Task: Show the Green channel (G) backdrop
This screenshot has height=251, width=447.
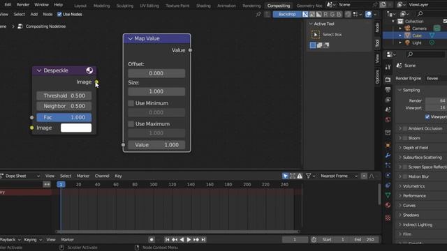Action: (332, 14)
